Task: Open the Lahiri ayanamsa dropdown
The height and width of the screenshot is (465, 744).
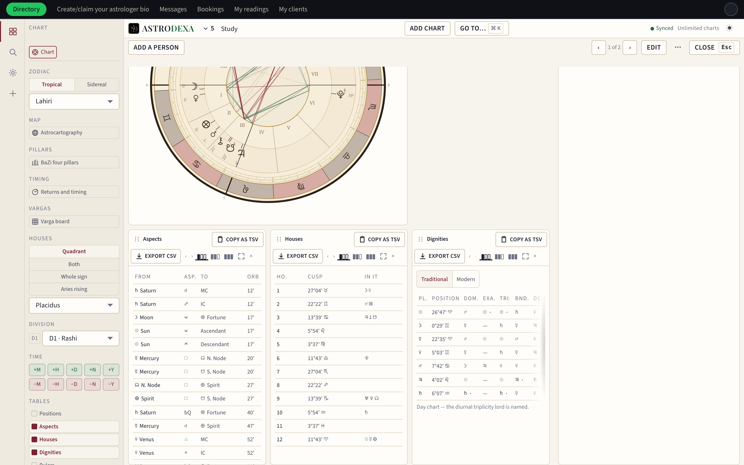Action: click(x=74, y=101)
